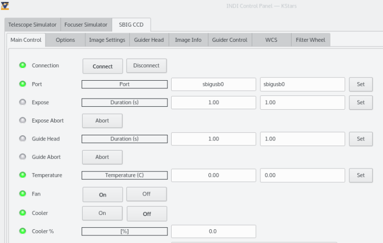Click Abort in Guide Abort row
383x243 pixels.
102,157
